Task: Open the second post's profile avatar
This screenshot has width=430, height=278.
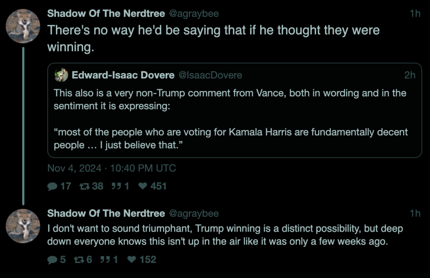Action: pos(23,226)
